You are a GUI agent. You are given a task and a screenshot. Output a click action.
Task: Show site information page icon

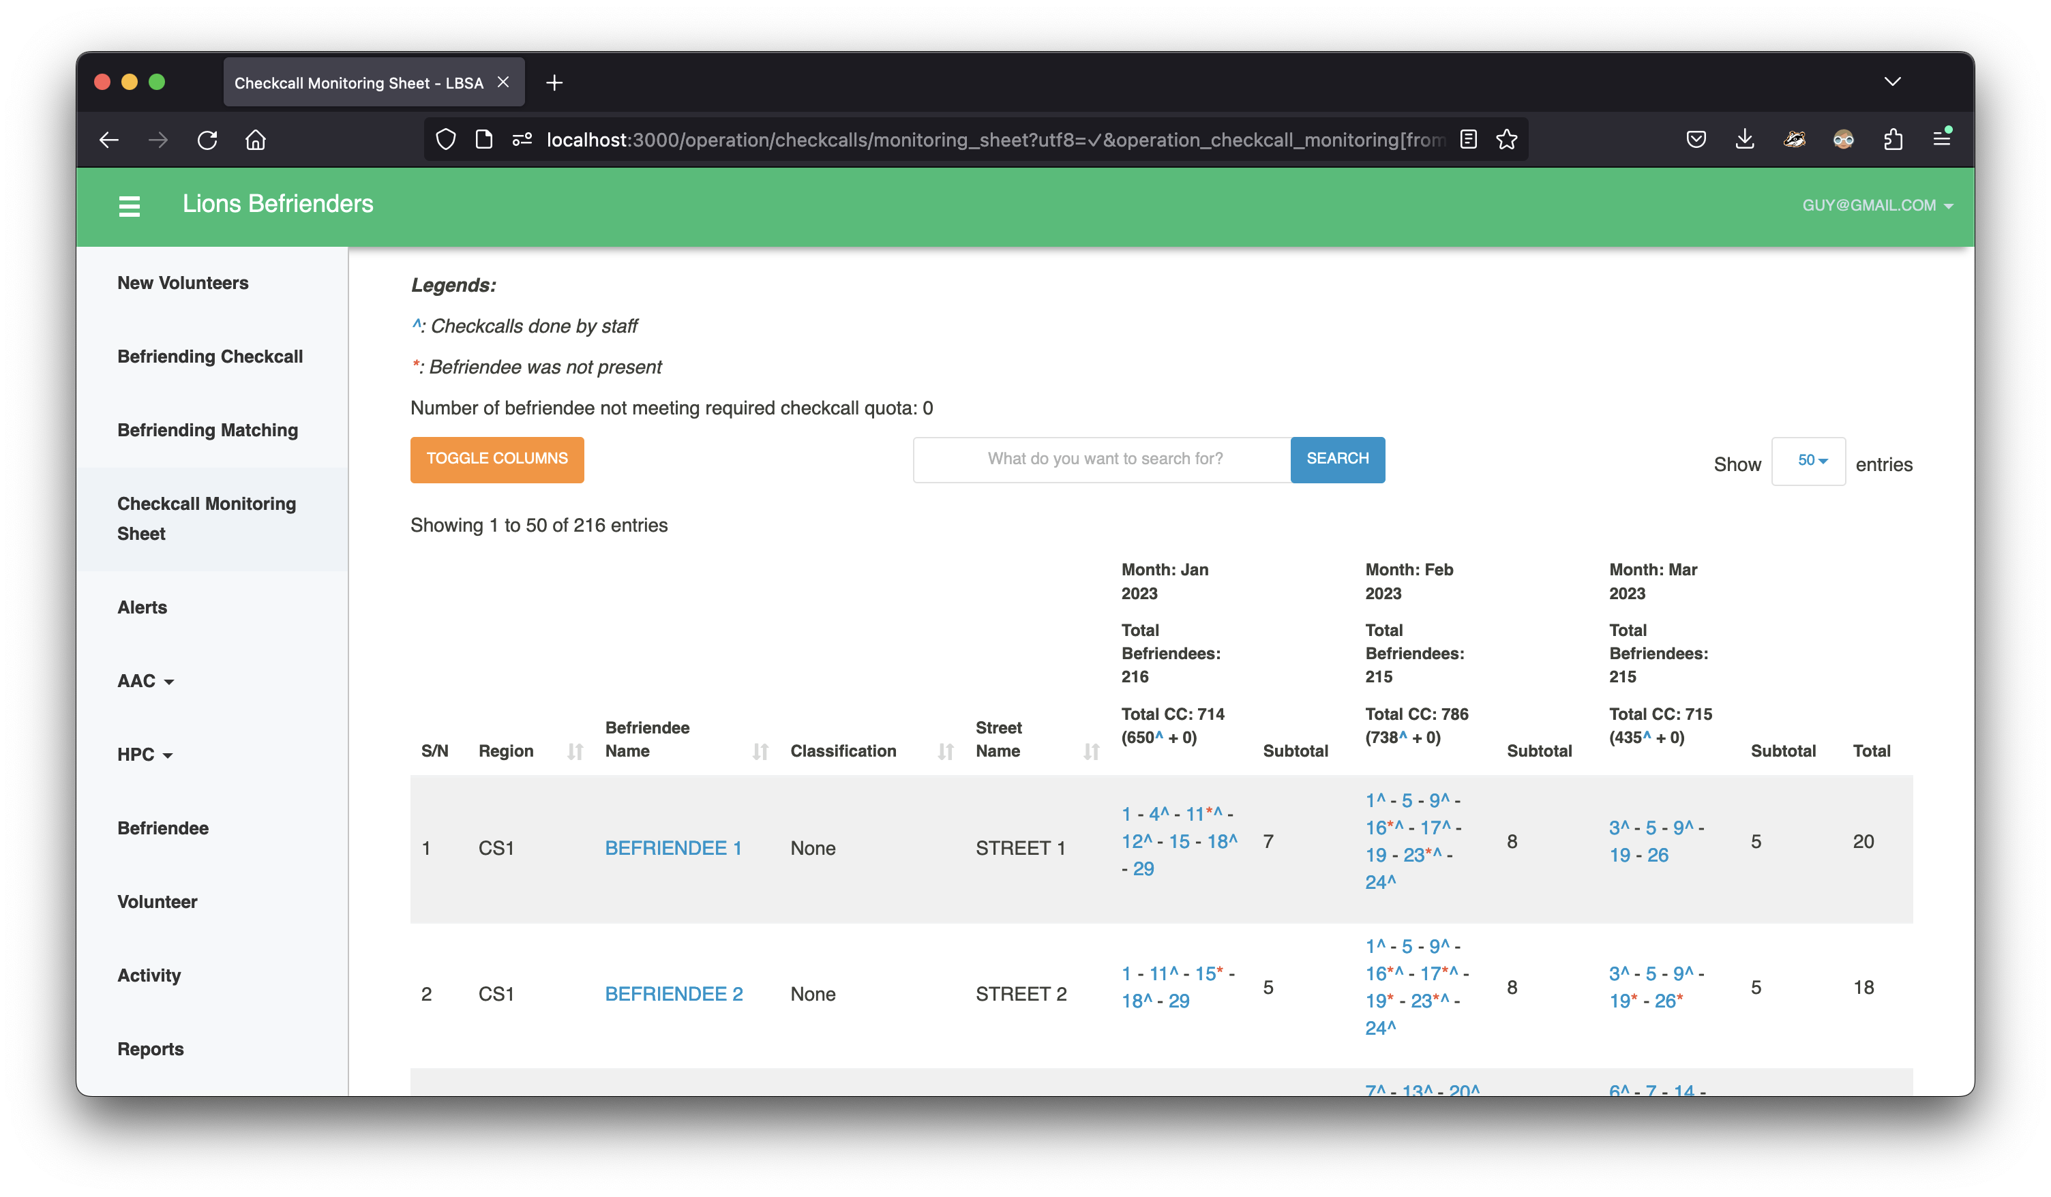(484, 140)
